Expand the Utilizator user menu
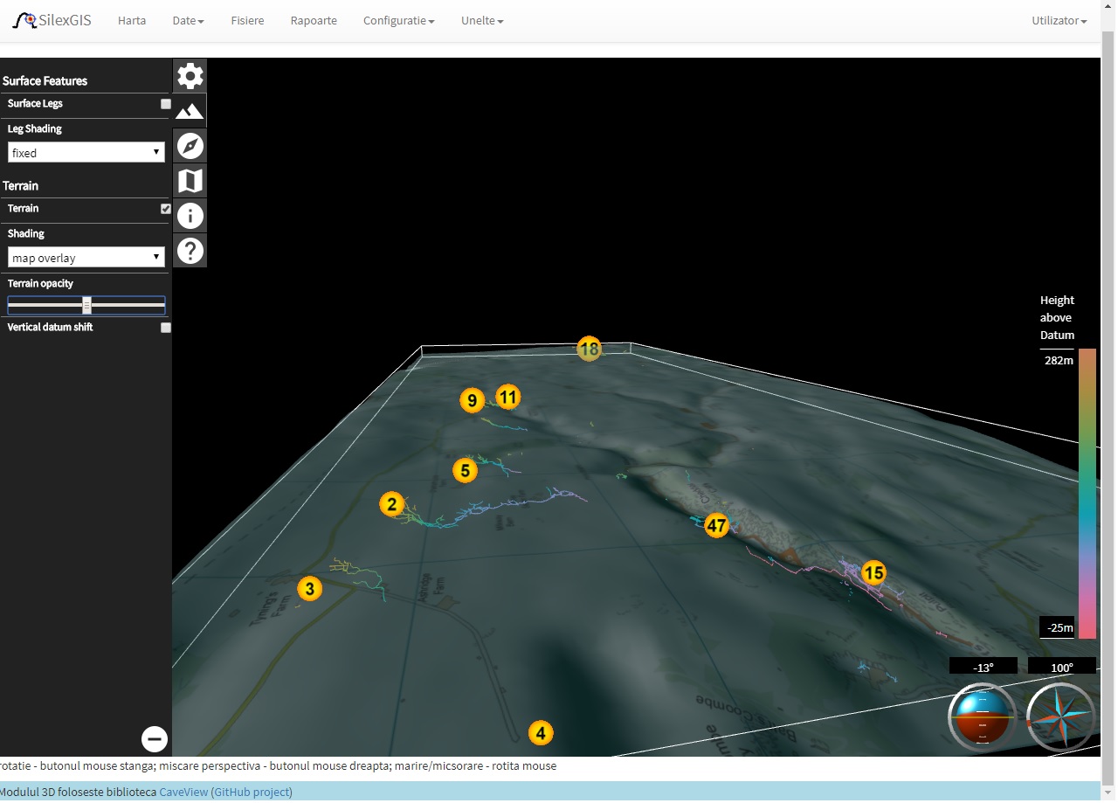Viewport: 1118px width, 803px height. [1059, 20]
